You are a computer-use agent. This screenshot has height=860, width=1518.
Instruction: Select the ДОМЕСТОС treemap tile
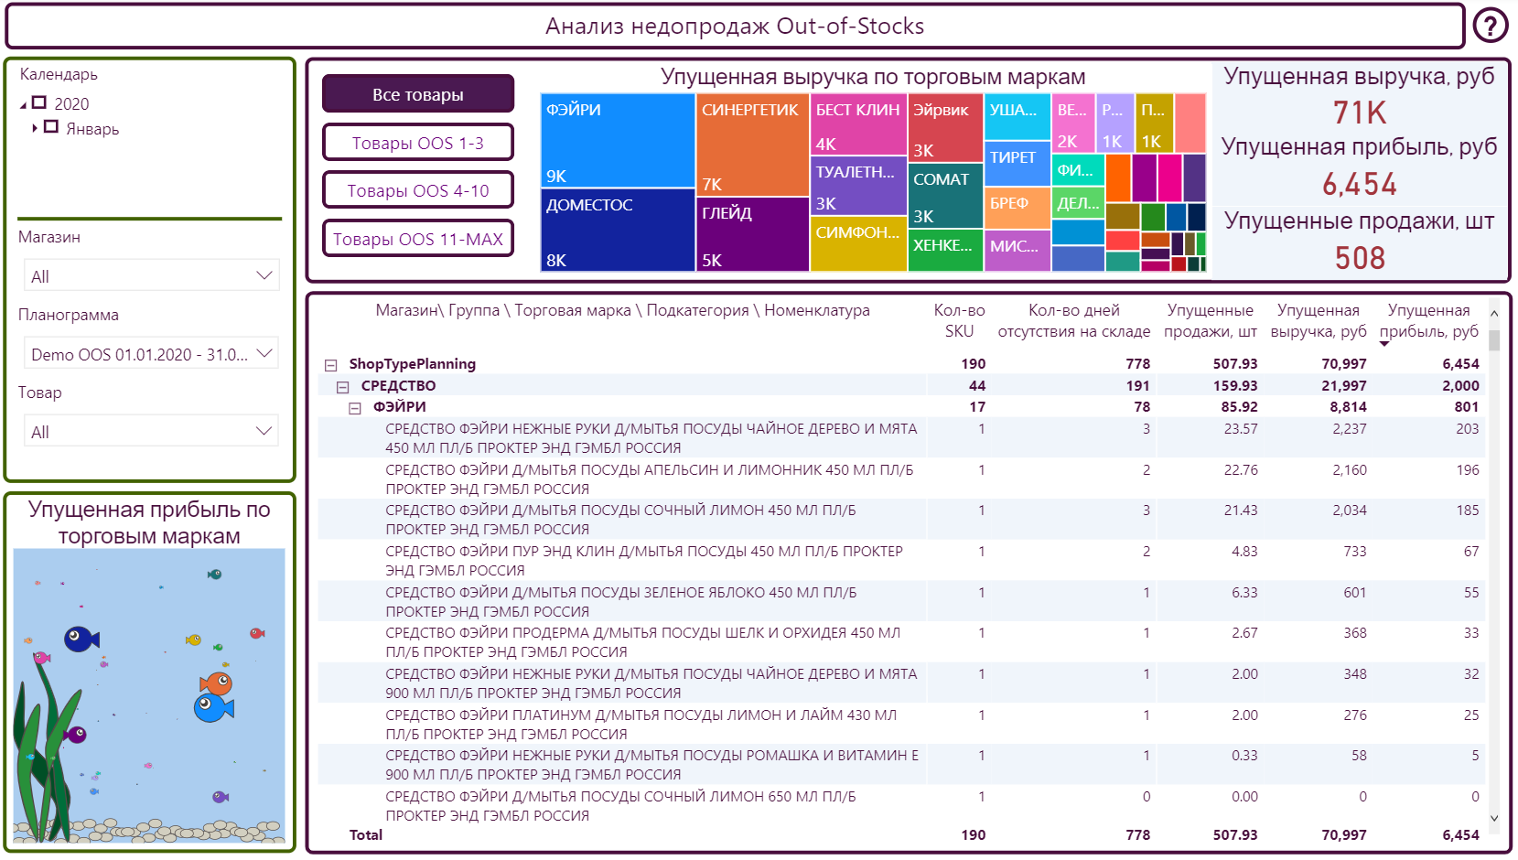click(618, 230)
